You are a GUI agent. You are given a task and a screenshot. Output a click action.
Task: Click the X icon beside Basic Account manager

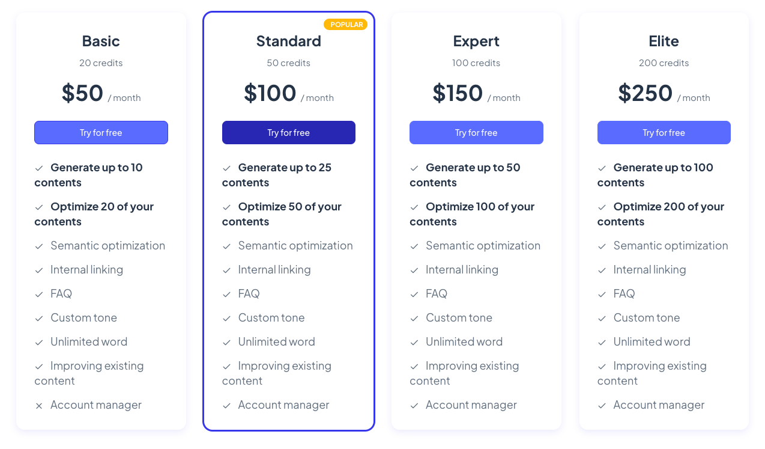click(39, 406)
